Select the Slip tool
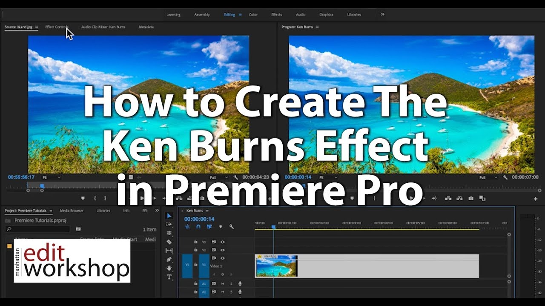The width and height of the screenshot is (545, 306). (169, 251)
